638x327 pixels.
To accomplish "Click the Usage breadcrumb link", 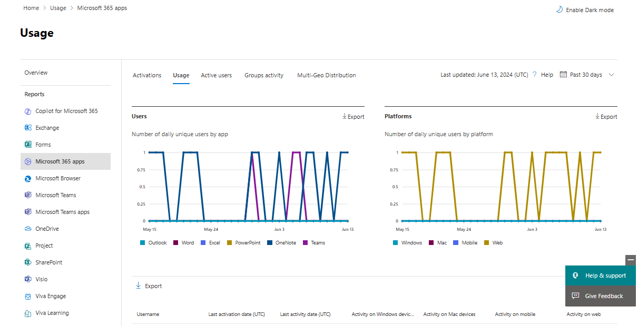I will (x=58, y=7).
